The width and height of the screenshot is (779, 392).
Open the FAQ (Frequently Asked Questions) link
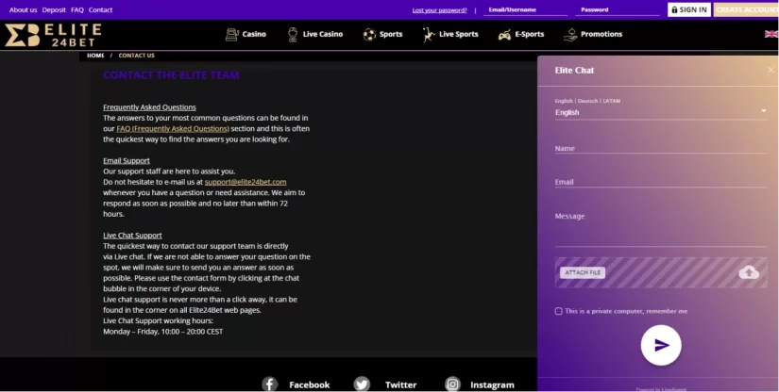173,128
